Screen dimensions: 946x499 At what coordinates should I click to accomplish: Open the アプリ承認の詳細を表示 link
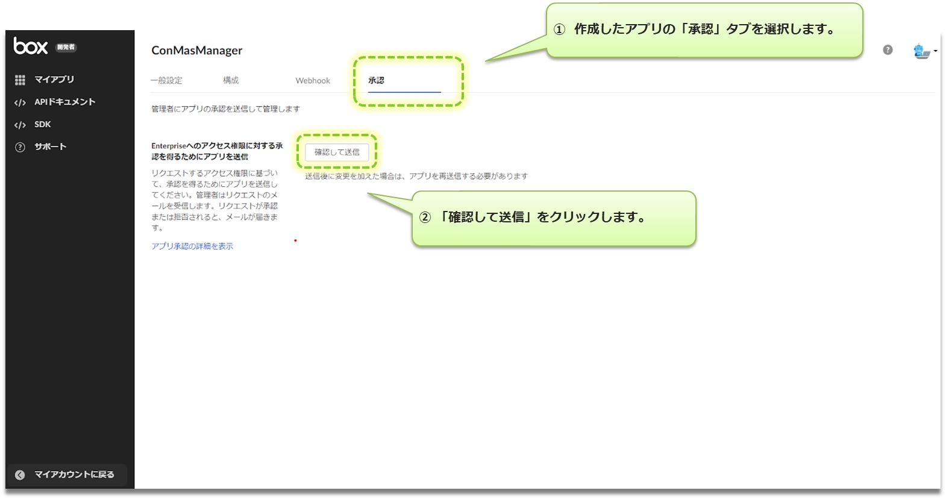192,246
